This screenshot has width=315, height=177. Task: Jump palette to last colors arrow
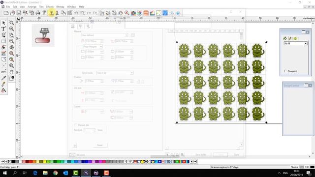tap(195, 161)
